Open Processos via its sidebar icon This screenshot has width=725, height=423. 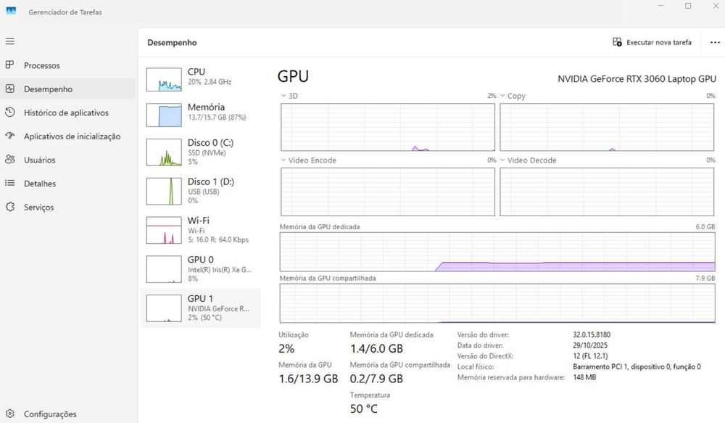[x=9, y=65]
